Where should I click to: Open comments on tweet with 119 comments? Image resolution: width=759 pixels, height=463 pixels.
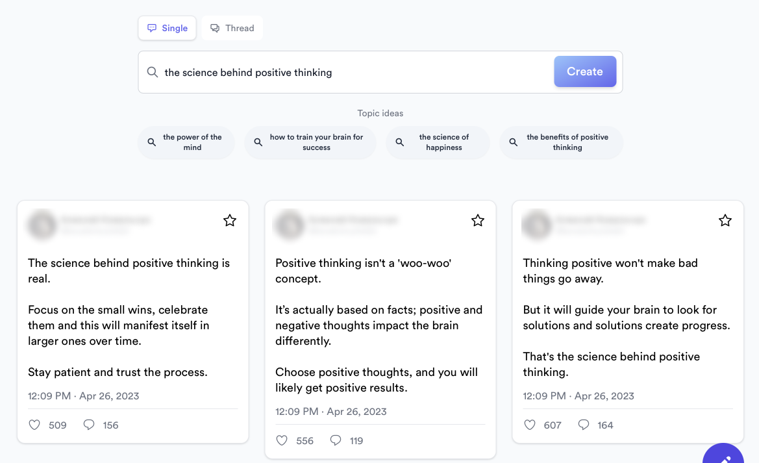click(336, 440)
